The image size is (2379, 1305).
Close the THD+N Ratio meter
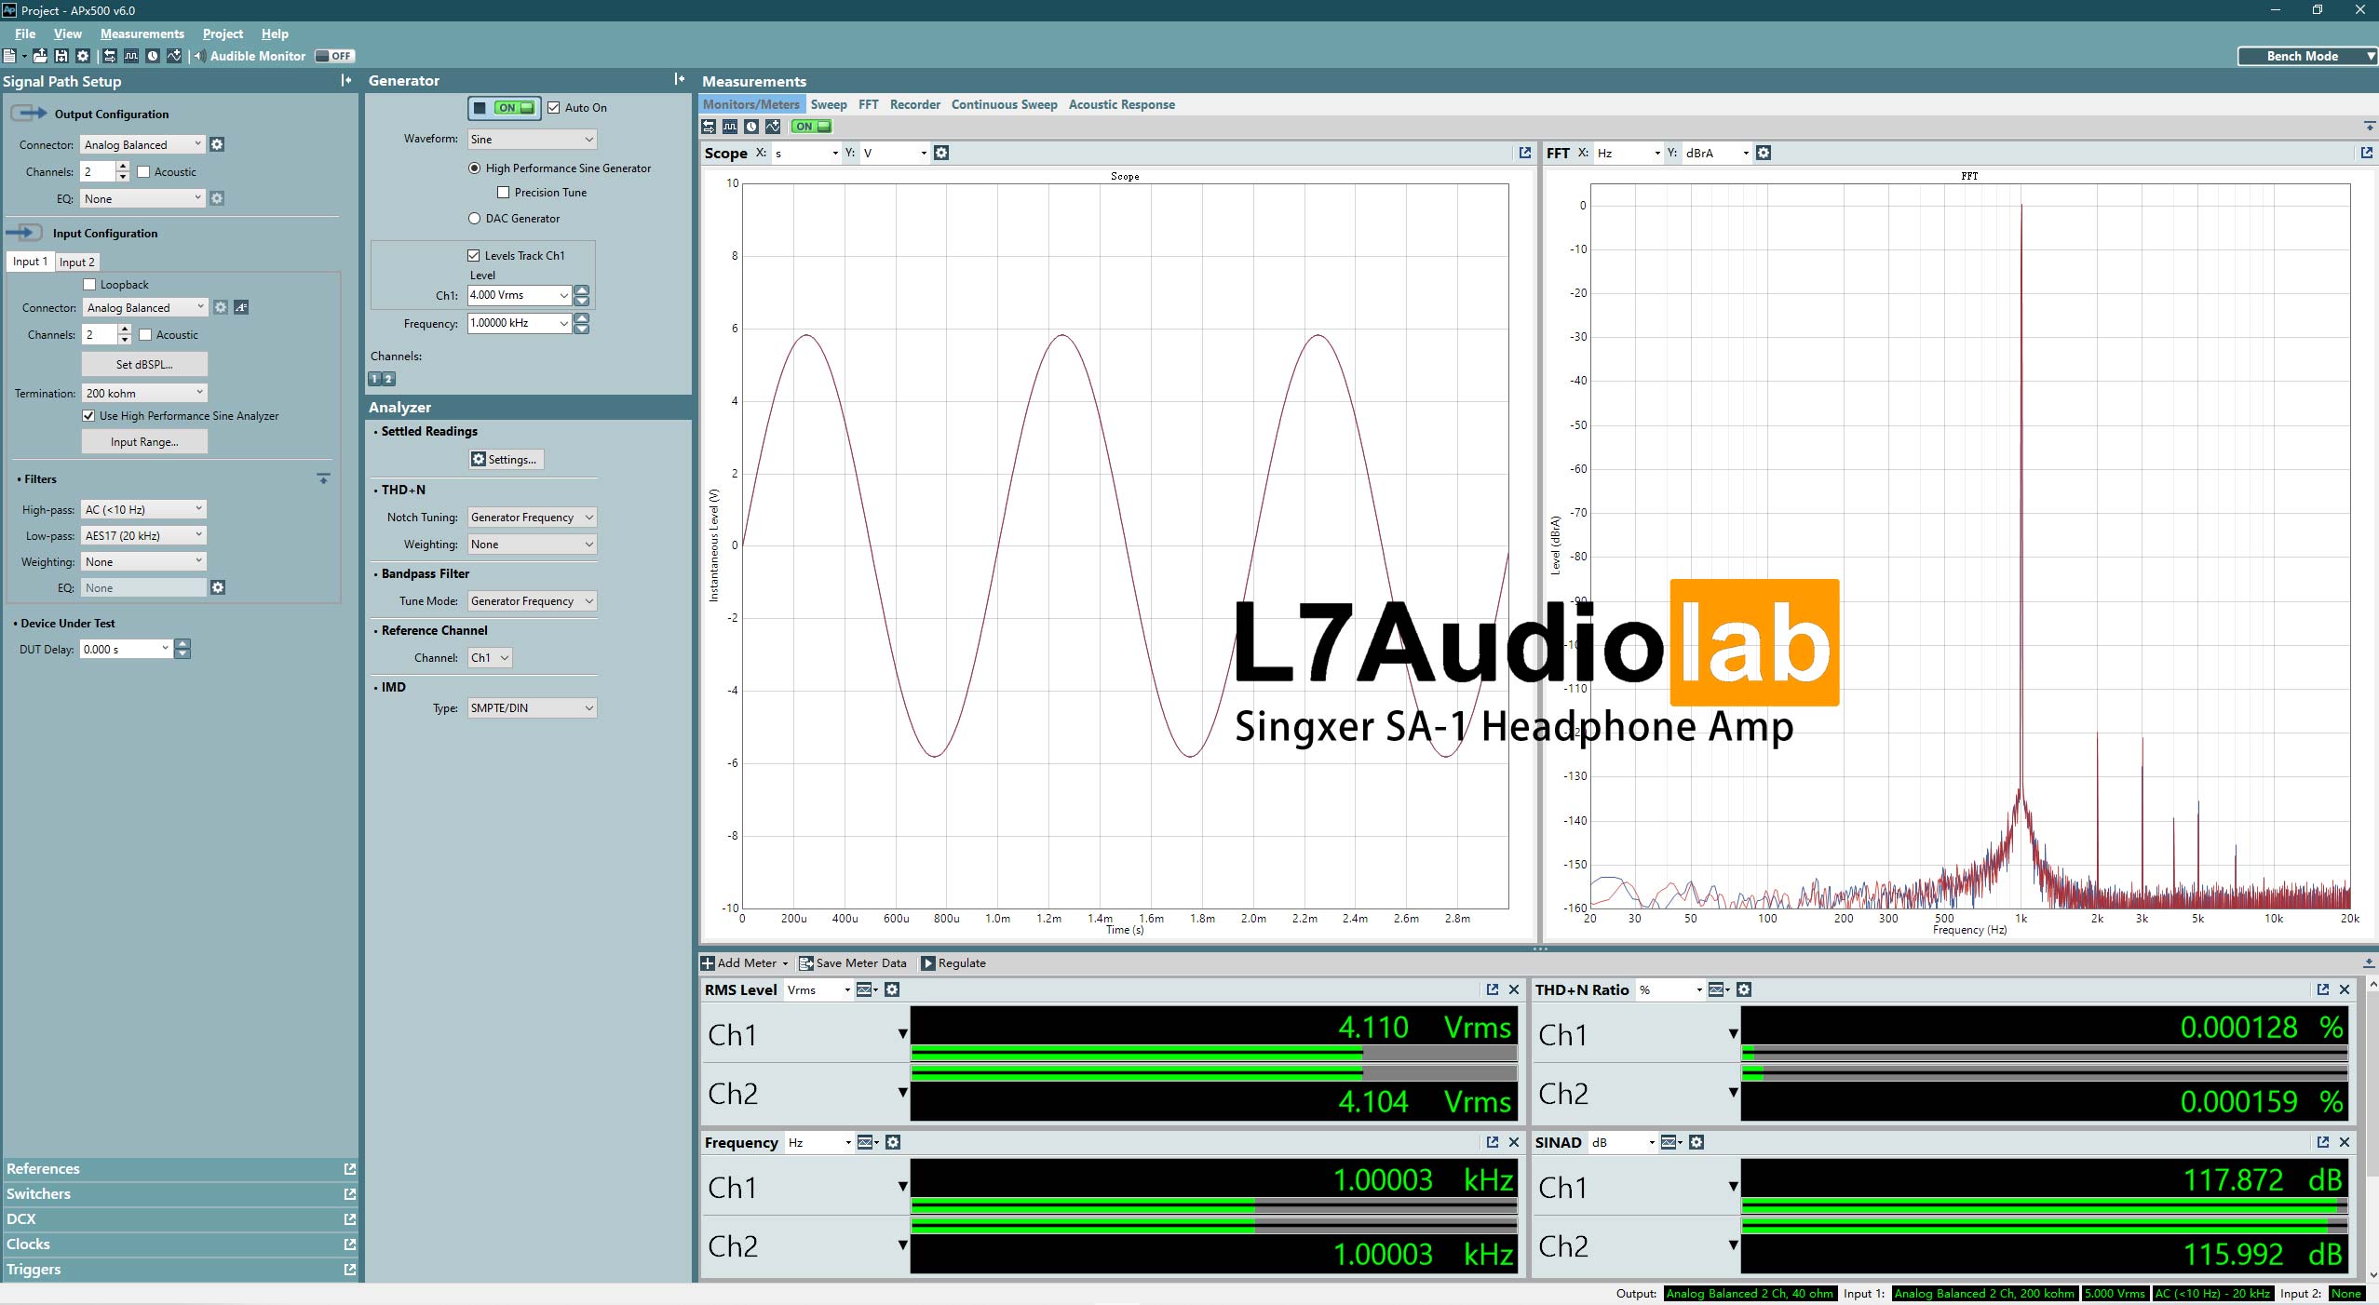[x=2345, y=989]
